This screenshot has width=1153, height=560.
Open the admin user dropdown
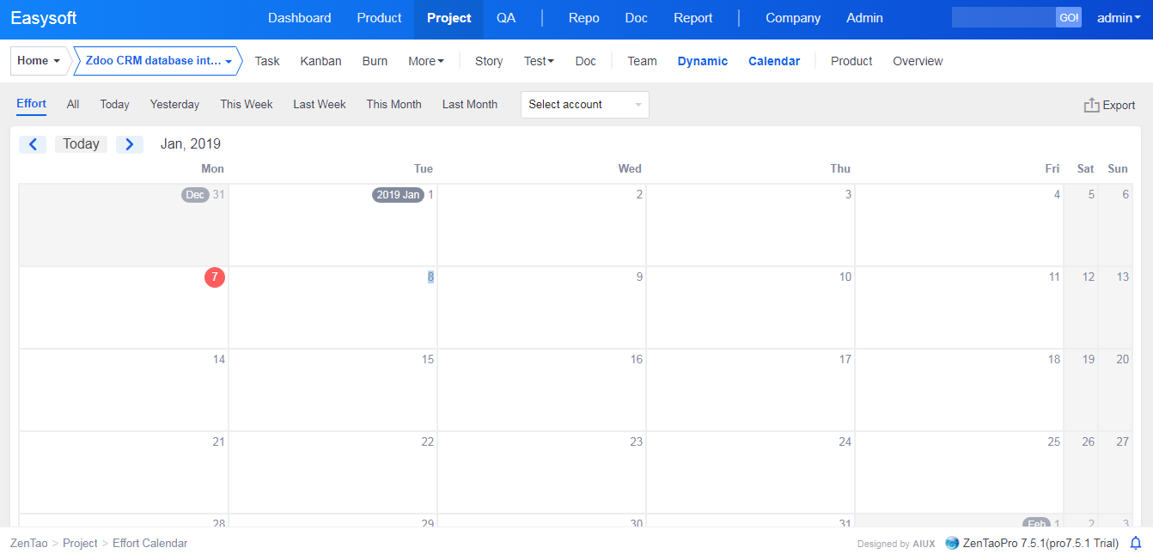coord(1119,18)
